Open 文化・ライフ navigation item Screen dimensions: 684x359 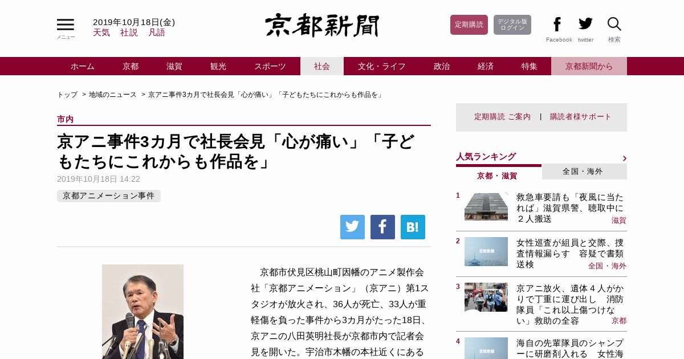382,66
